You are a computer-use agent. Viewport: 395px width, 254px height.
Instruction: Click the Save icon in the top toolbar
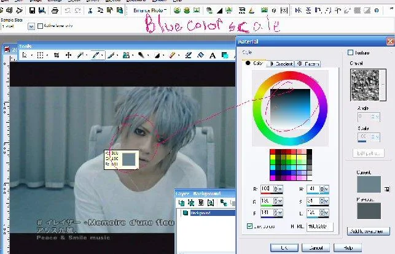tap(32, 10)
